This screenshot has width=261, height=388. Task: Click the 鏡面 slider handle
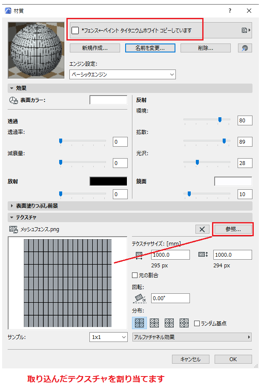tap(189, 194)
